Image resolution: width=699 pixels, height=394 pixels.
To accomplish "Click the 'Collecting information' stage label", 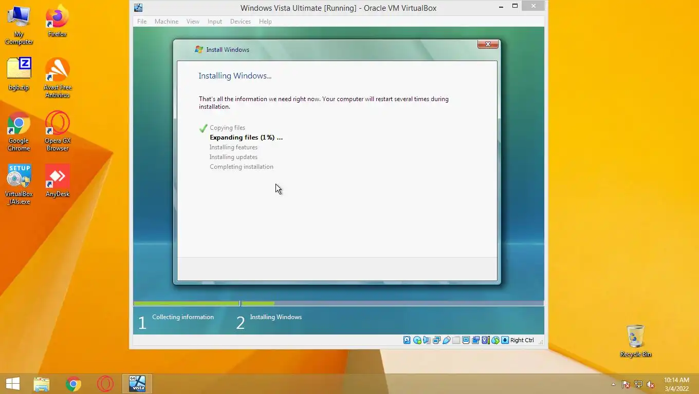I will point(183,317).
